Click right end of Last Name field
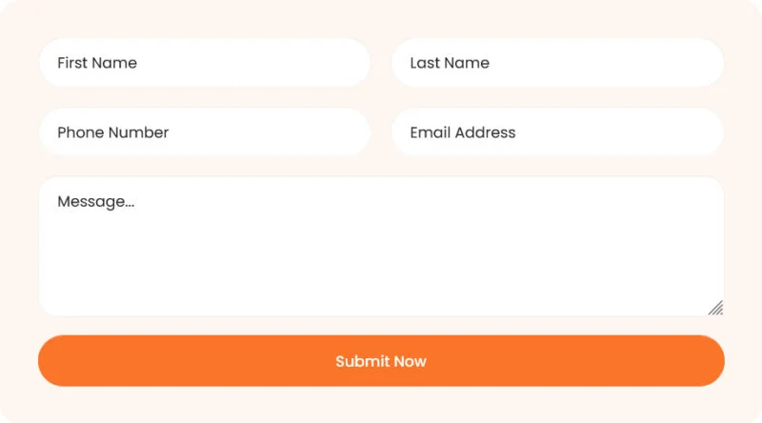762x423 pixels. [x=704, y=63]
